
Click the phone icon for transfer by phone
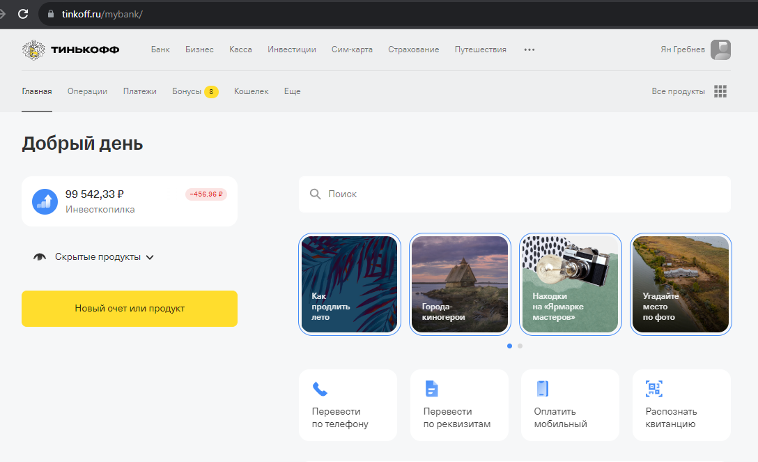[320, 389]
